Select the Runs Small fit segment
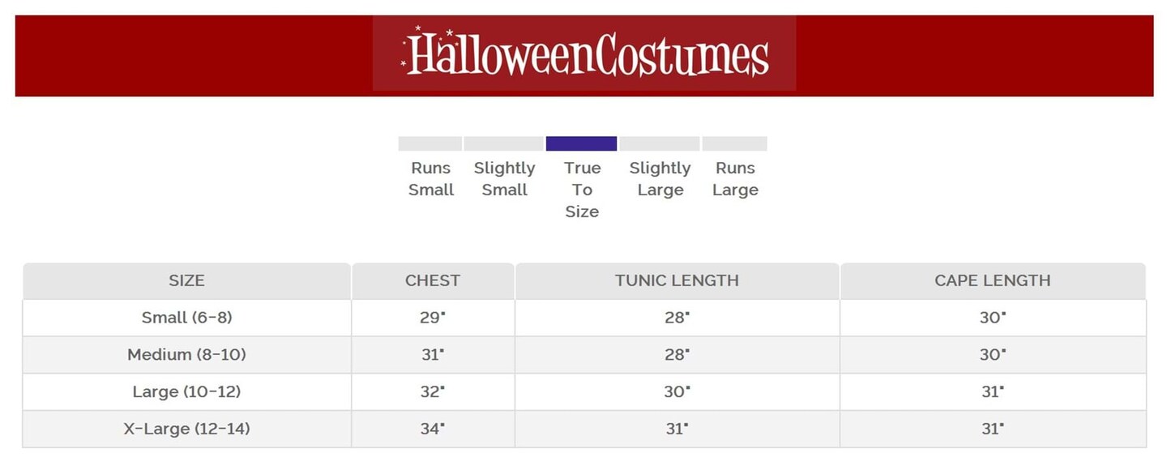The image size is (1167, 470). (x=430, y=144)
